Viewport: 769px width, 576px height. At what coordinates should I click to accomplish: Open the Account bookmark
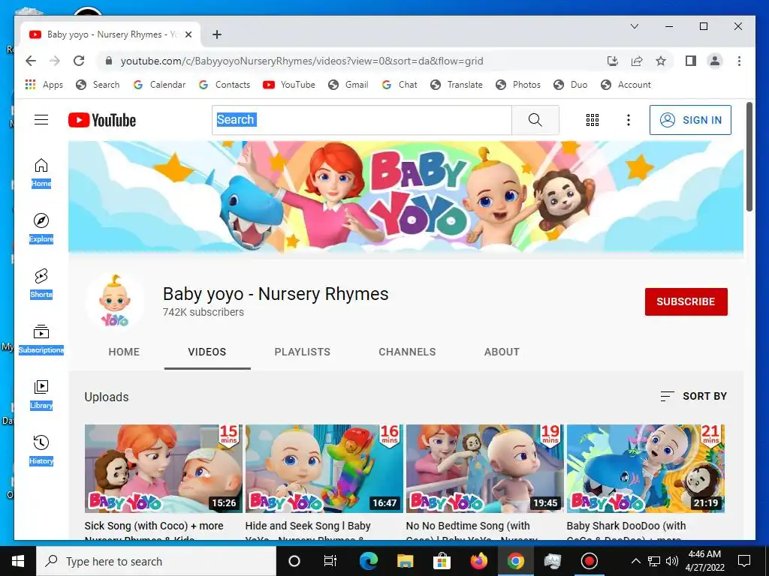coord(626,85)
